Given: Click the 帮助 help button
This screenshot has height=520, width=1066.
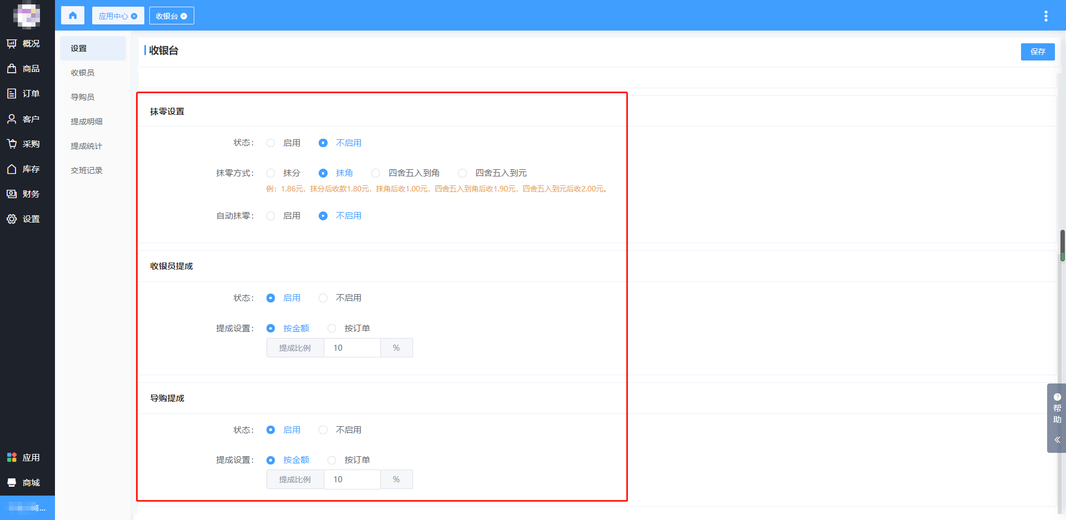Looking at the screenshot, I should coord(1057,409).
